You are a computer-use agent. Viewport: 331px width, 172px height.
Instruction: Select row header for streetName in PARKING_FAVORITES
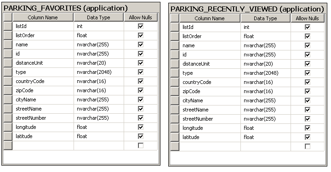[x=8, y=109]
